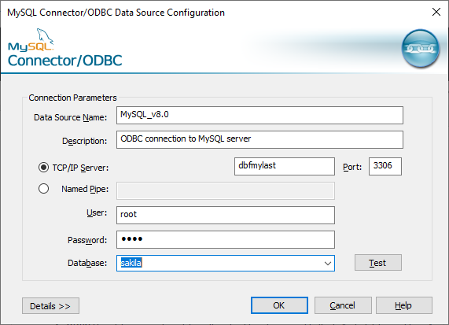The image size is (449, 325).
Task: Click the User field containing root
Action: point(226,216)
